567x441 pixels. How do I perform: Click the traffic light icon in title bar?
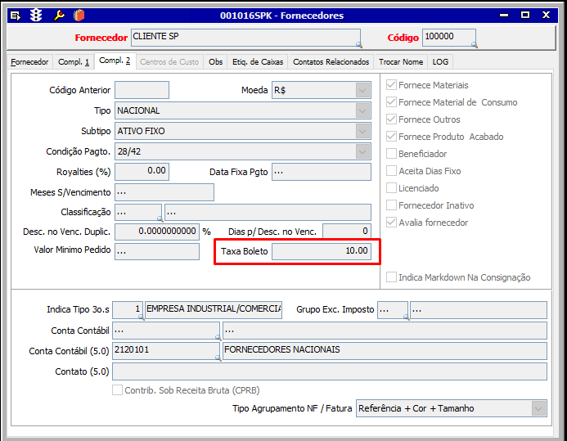click(36, 16)
